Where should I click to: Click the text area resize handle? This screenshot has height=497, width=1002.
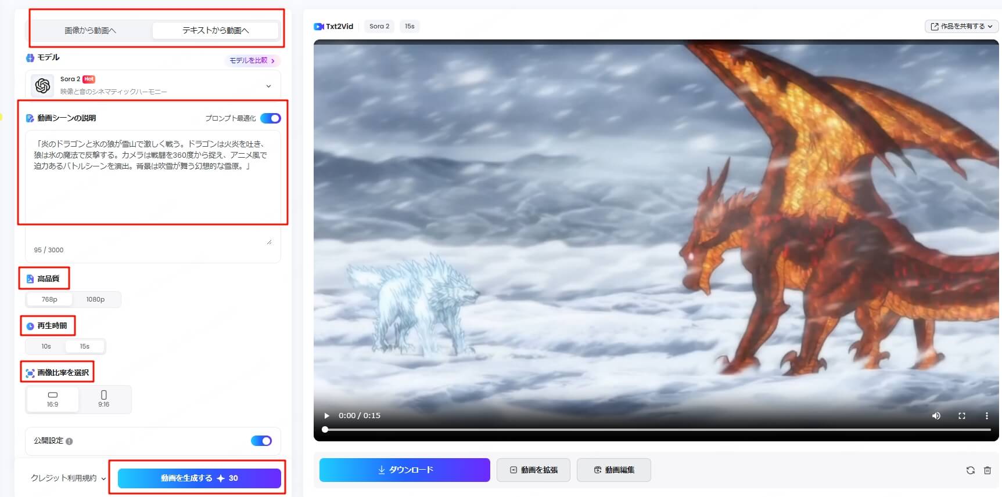point(269,241)
